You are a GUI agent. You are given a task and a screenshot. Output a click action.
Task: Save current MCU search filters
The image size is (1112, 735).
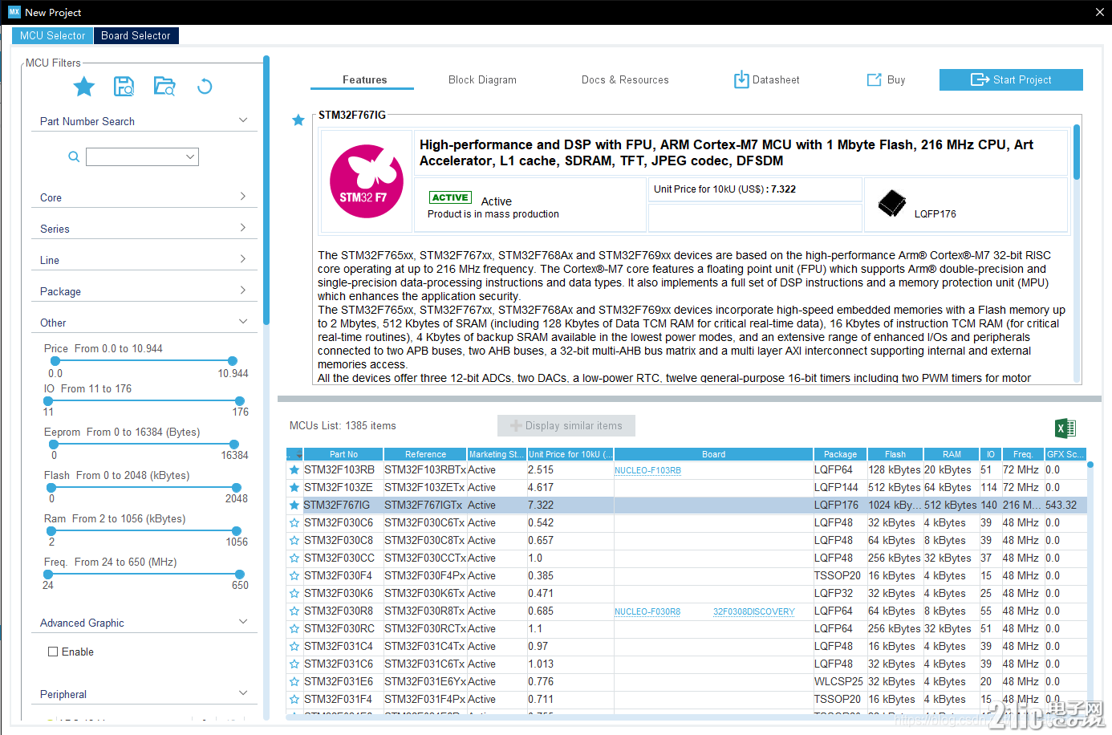coord(124,87)
